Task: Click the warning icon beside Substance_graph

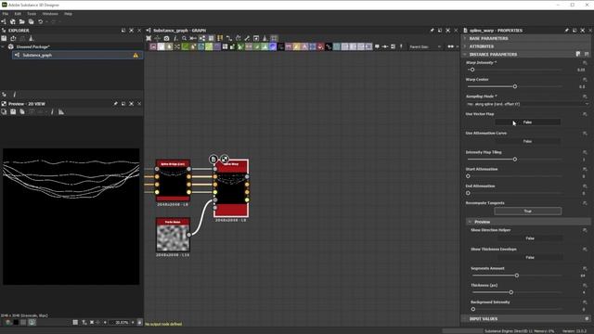Action: tap(136, 56)
